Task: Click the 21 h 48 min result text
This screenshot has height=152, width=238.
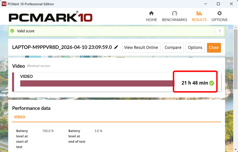Action: pyautogui.click(x=195, y=83)
